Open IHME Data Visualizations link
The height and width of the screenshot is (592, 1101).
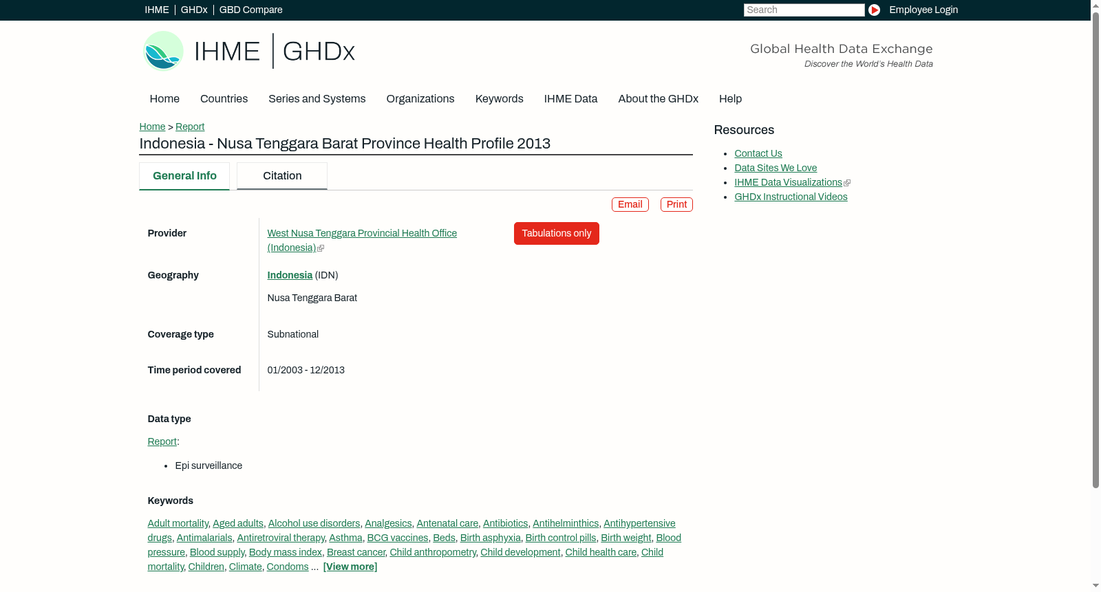[x=788, y=182]
